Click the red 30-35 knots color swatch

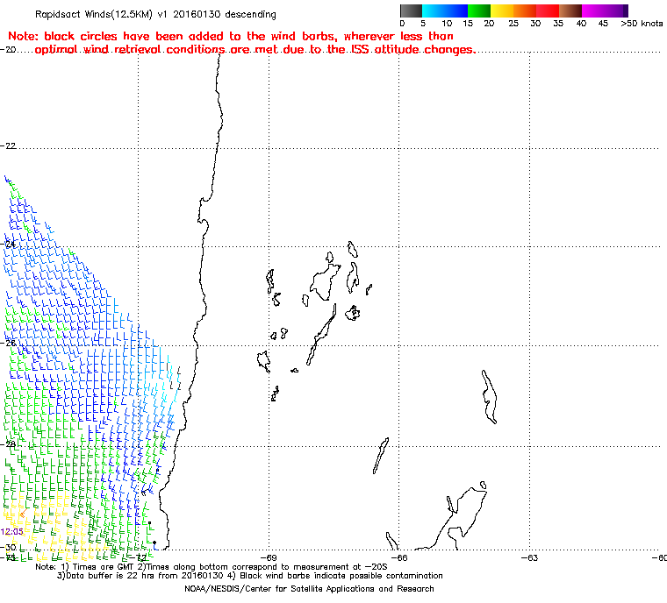[548, 11]
